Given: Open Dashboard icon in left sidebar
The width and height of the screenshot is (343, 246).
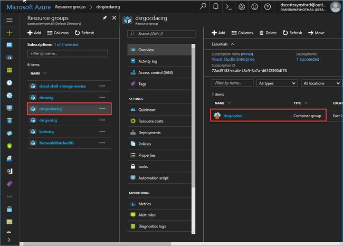Looking at the screenshot, I should [x=9, y=45].
